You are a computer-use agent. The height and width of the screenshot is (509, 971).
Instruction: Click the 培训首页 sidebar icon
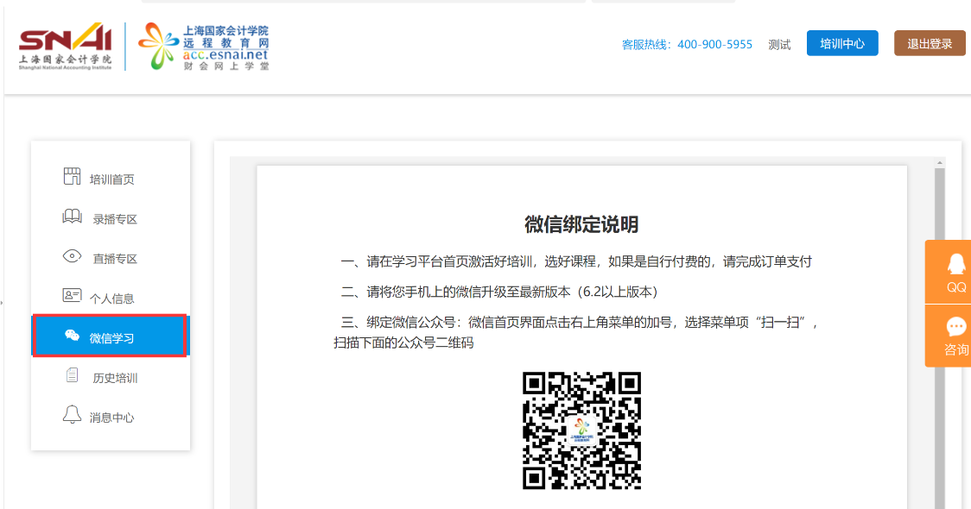point(72,177)
